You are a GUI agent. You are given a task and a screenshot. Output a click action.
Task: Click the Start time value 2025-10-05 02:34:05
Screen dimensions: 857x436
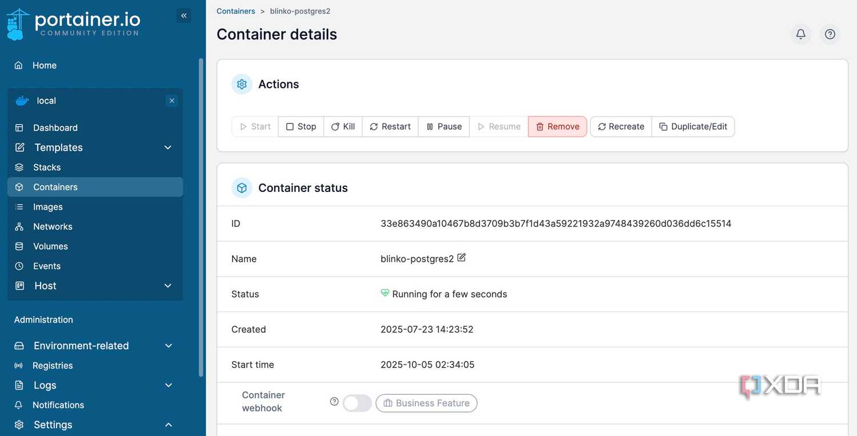coord(427,365)
